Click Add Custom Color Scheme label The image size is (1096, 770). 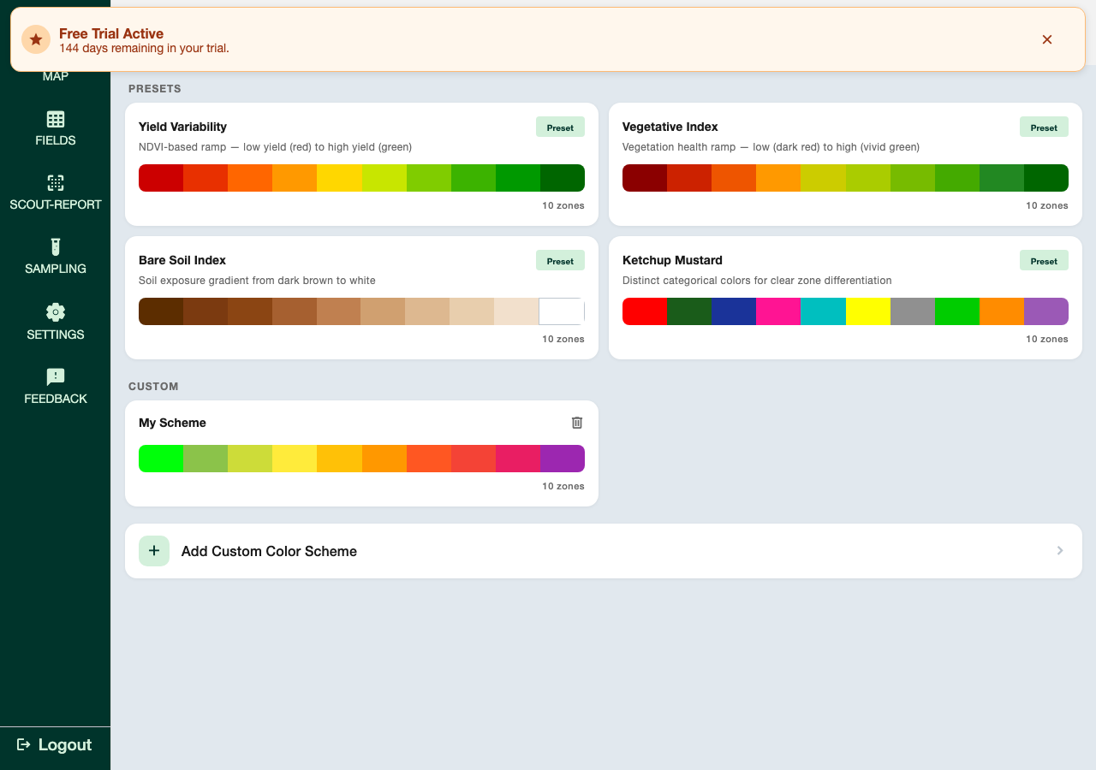click(269, 551)
